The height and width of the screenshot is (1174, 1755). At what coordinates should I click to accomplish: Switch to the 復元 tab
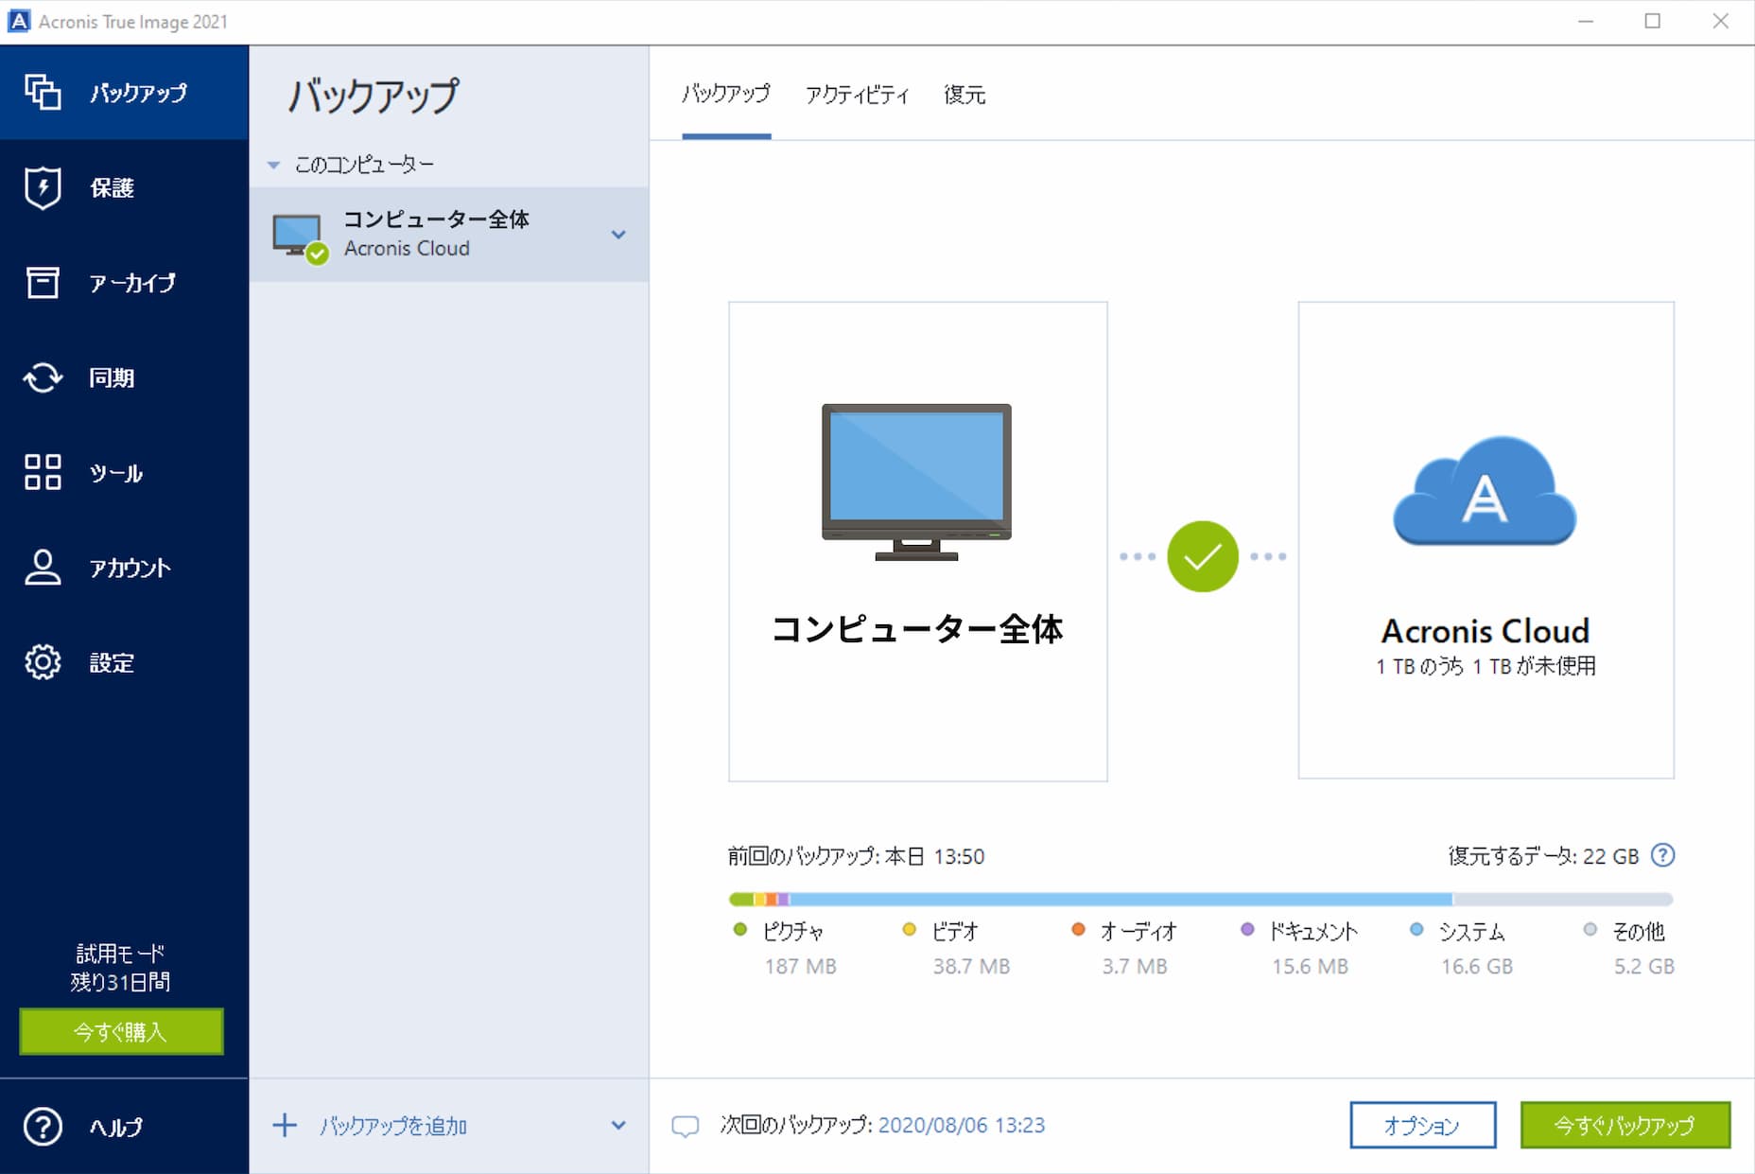[964, 95]
